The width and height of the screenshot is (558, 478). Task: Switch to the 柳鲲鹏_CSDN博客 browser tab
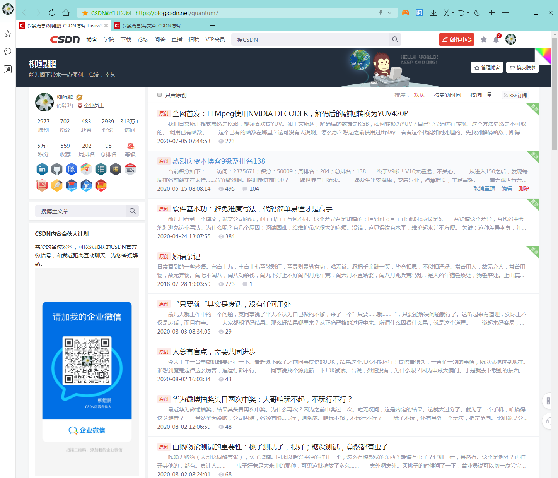[x=64, y=26]
